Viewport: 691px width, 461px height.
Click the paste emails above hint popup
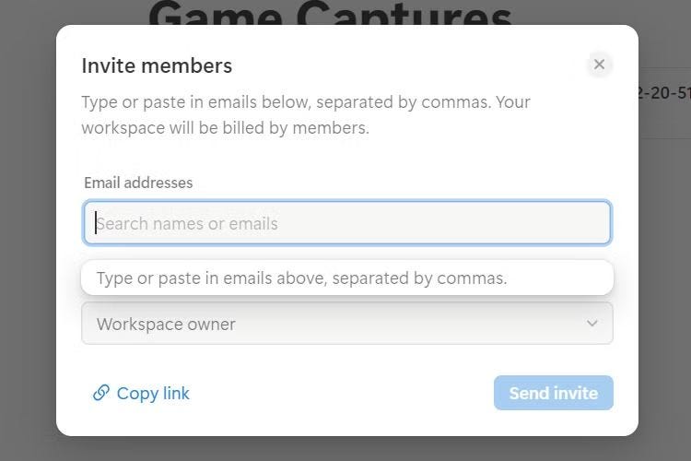tap(346, 278)
